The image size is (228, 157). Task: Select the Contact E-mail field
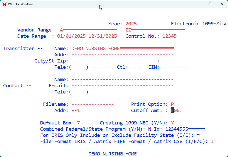[x=122, y=86]
